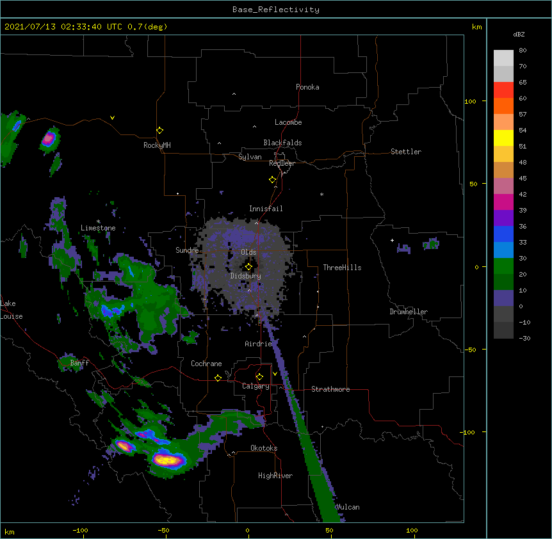Click the yellow-white storm core west of Okotoks
552x539 pixels.
click(167, 460)
